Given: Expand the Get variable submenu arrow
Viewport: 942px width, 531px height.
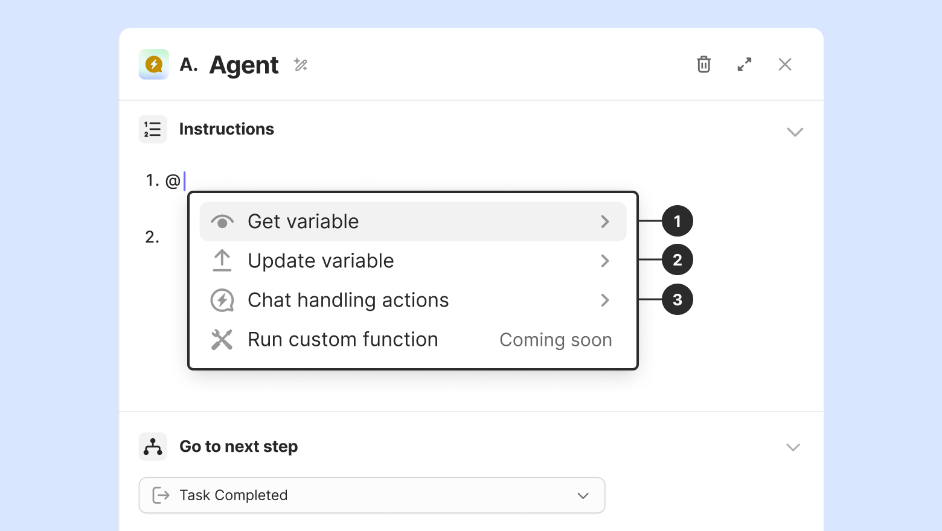Looking at the screenshot, I should pyautogui.click(x=605, y=221).
